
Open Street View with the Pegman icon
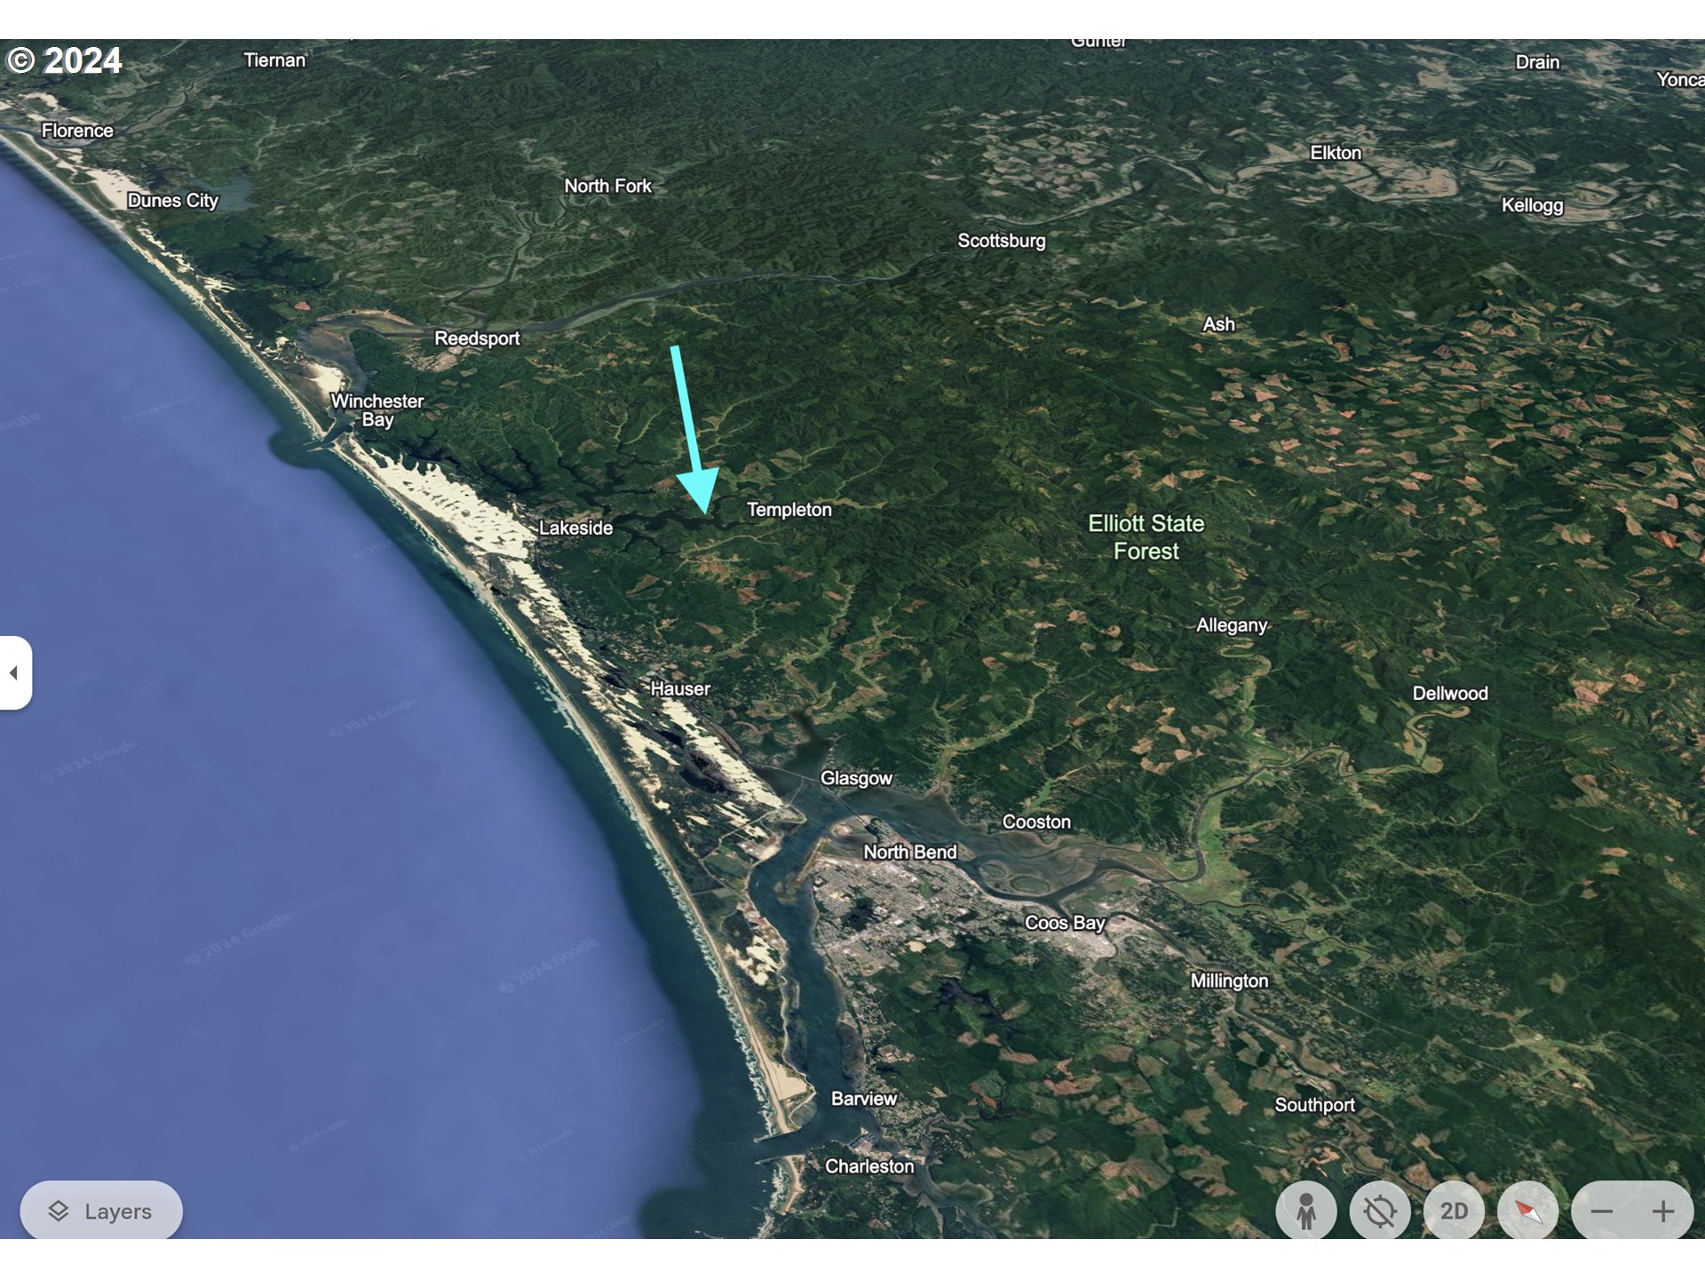pos(1305,1211)
